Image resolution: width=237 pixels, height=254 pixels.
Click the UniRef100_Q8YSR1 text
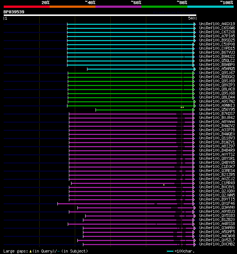click(x=217, y=158)
